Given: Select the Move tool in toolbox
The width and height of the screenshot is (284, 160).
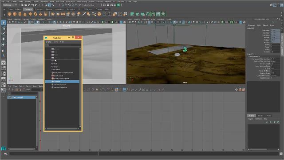Looking at the screenshot, I should [4, 39].
